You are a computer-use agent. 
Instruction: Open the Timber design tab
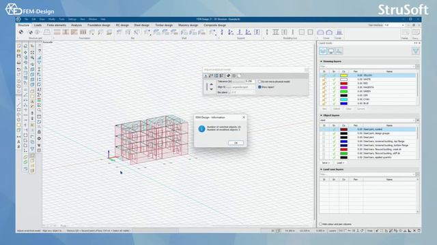coord(164,25)
